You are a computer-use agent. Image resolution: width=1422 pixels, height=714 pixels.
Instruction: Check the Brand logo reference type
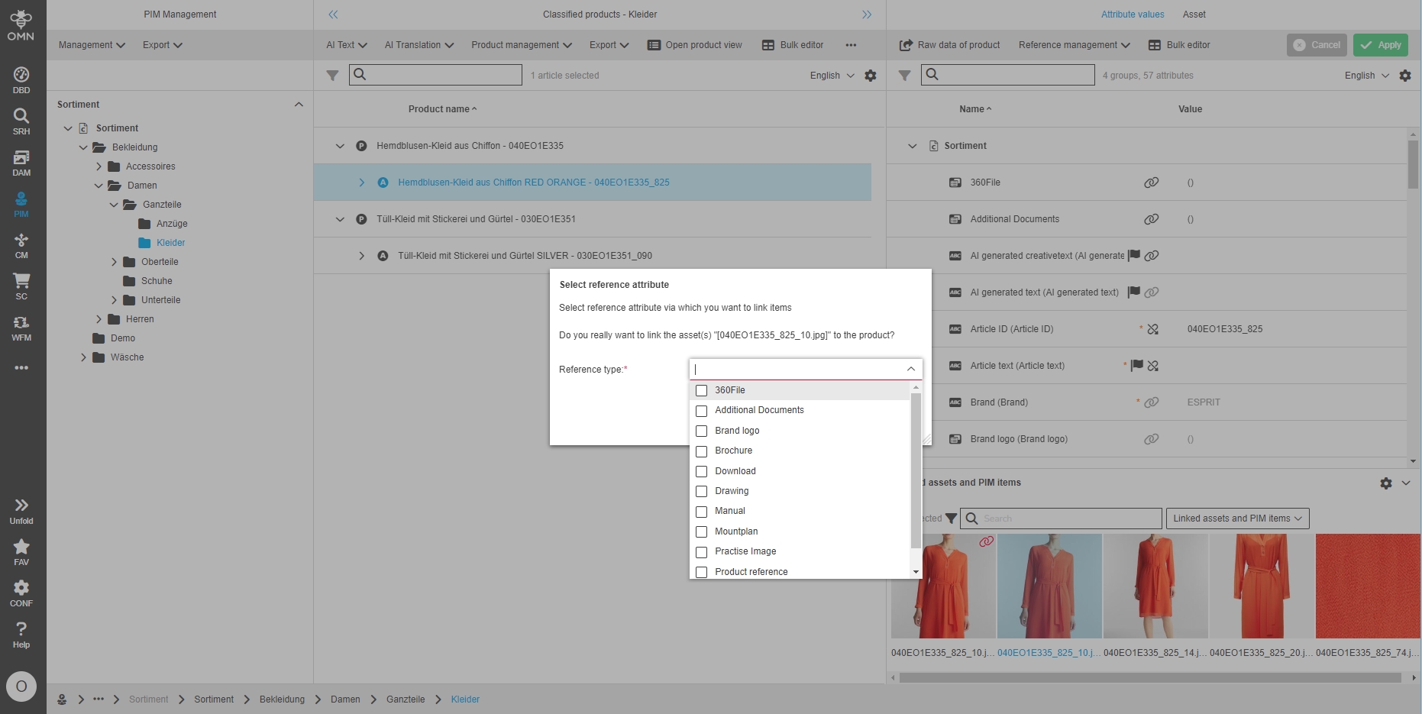click(x=702, y=431)
